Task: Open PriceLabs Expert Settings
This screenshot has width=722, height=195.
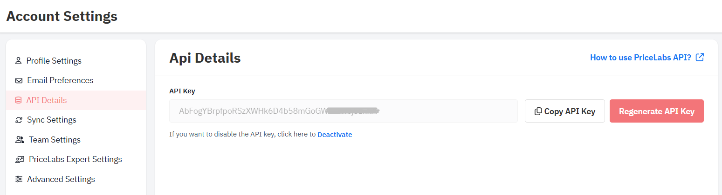Action: click(76, 159)
